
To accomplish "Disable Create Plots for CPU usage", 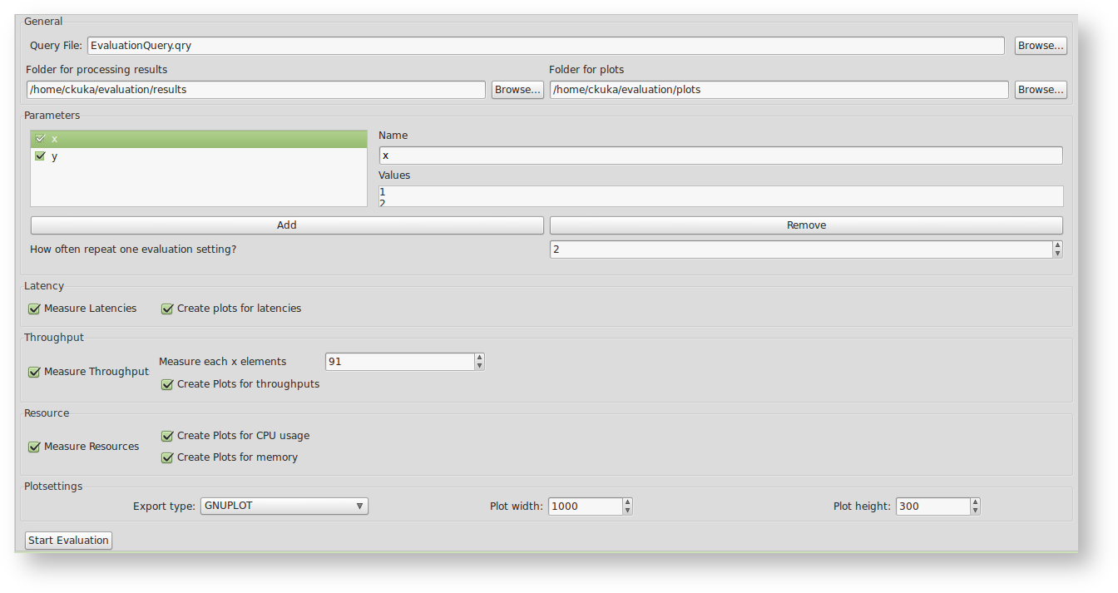I will [x=168, y=436].
